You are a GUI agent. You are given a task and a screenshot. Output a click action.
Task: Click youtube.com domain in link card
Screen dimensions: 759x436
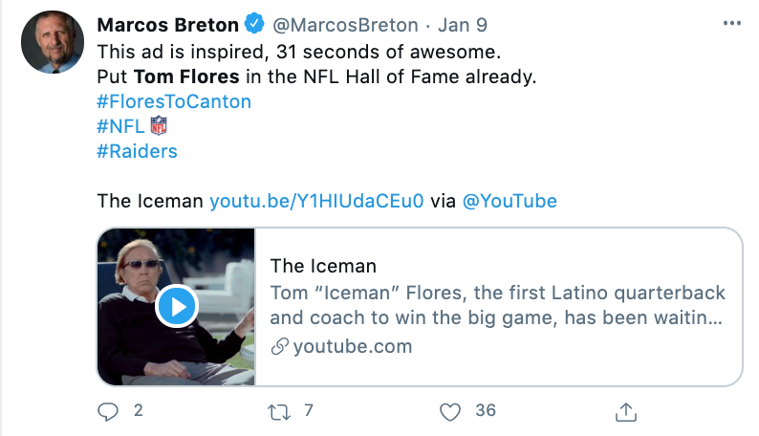352,347
